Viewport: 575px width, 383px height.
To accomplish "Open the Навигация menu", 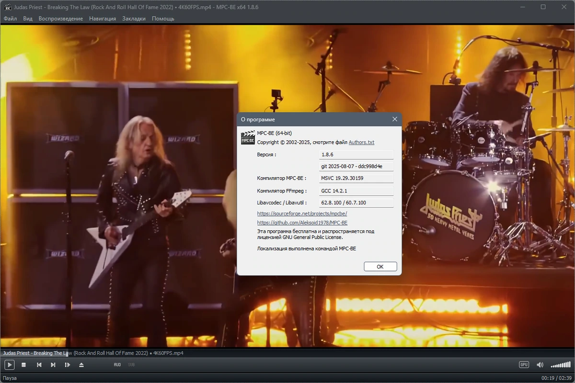I will pos(103,19).
